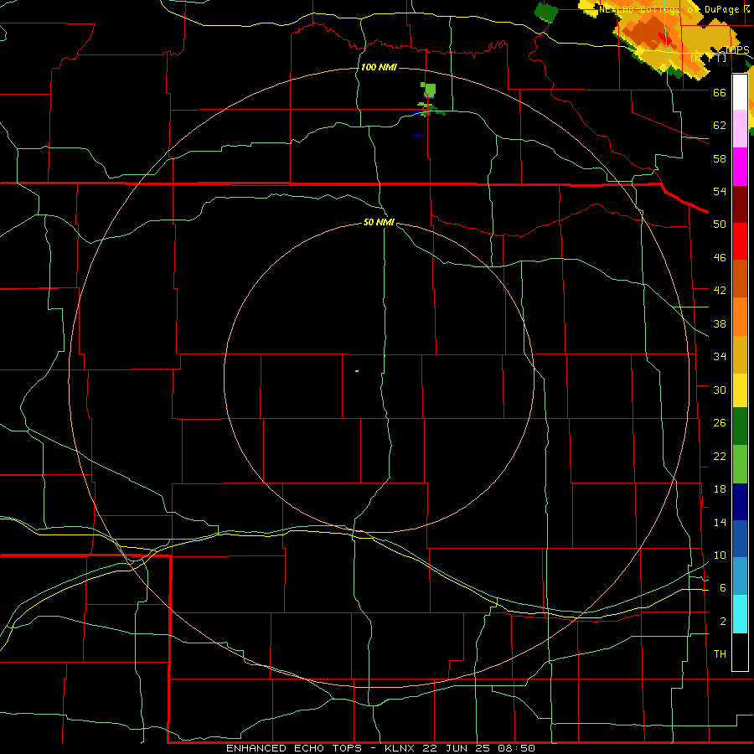Click the orange storm cell core at top right
Screen dimensions: 754x754
pos(647,33)
